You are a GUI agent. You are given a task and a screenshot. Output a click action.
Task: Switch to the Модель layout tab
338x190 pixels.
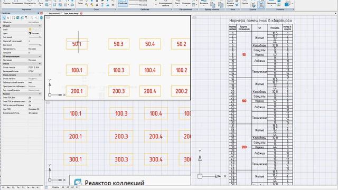point(55,187)
